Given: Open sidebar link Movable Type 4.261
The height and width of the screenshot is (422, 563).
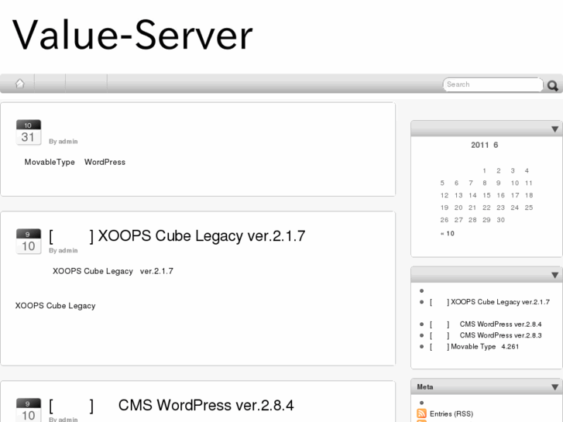Looking at the screenshot, I should (x=474, y=347).
